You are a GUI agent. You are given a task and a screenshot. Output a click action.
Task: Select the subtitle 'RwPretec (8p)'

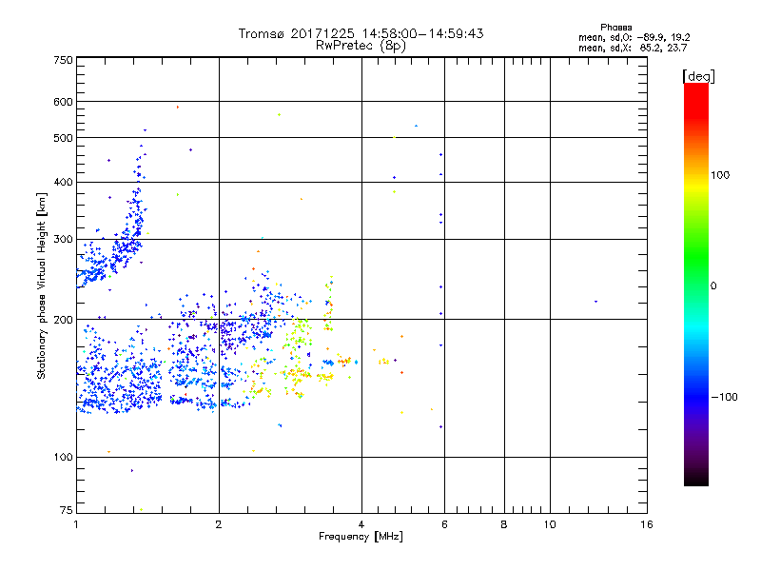click(361, 46)
